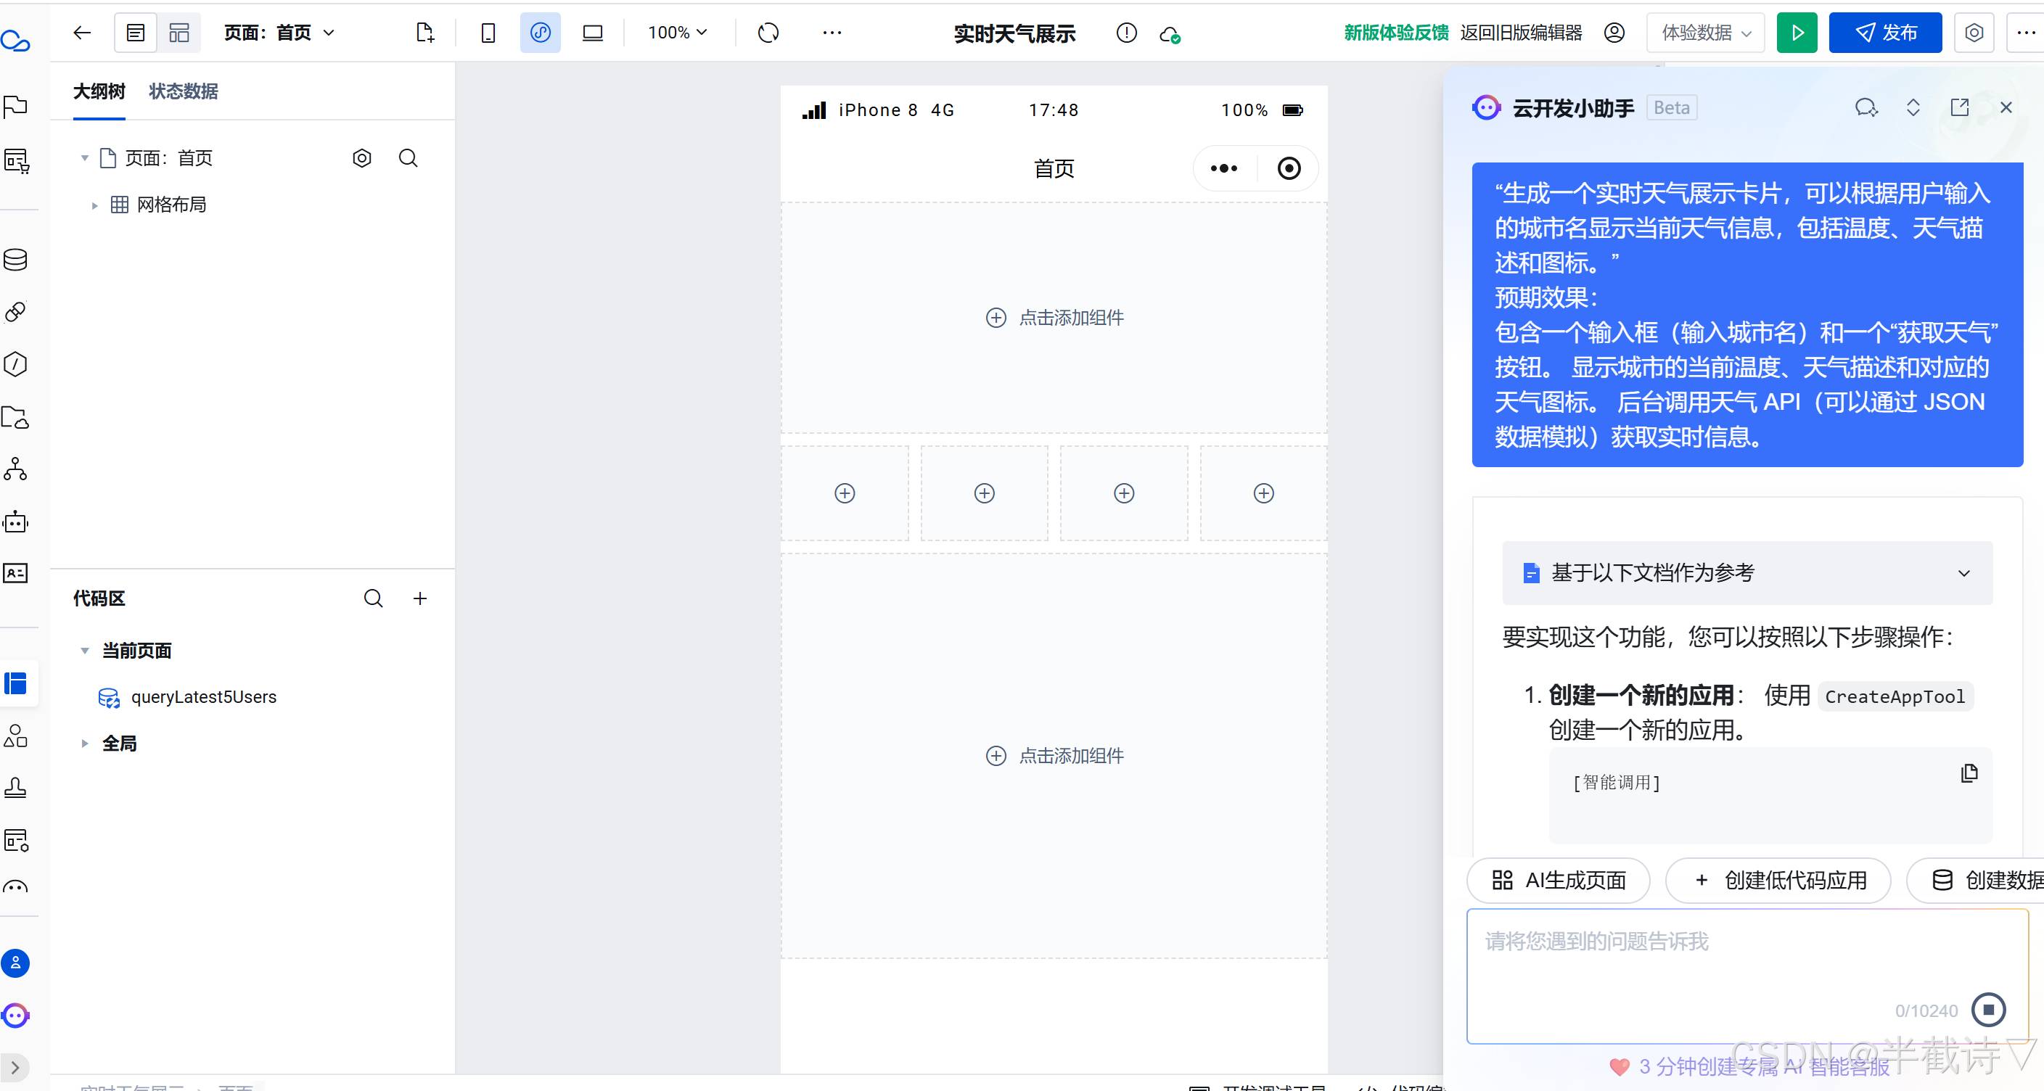Start a new chat in assistant header
Viewport: 2044px width, 1091px height.
pyautogui.click(x=1866, y=107)
